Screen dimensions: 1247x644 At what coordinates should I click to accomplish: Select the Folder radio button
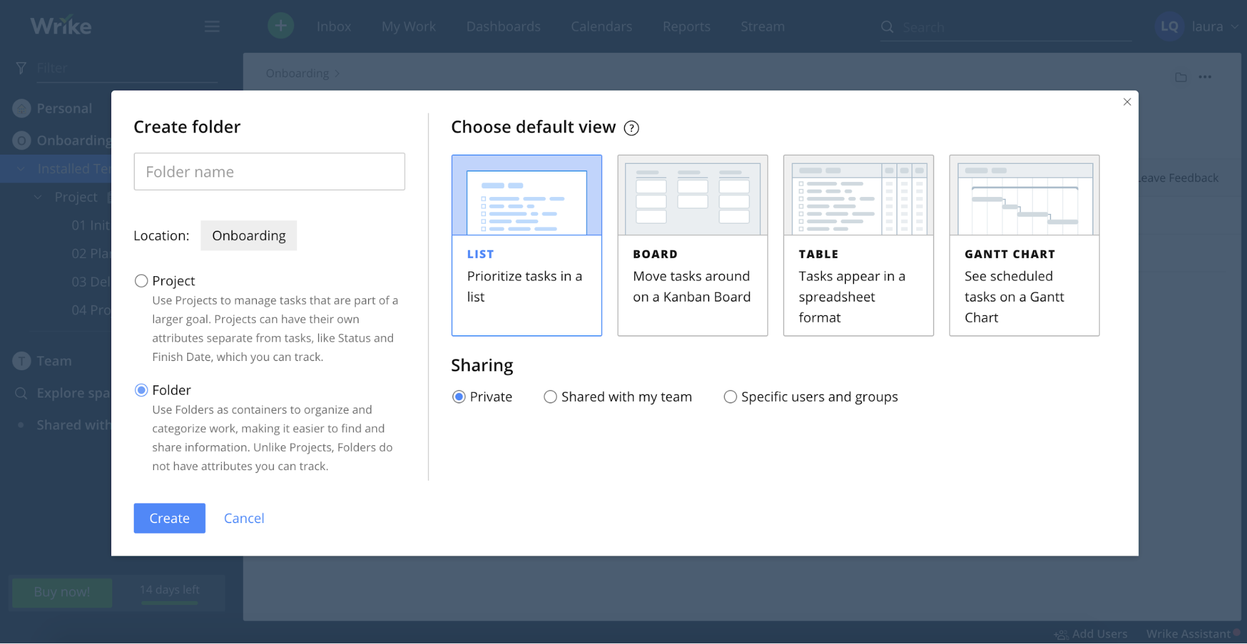click(142, 390)
